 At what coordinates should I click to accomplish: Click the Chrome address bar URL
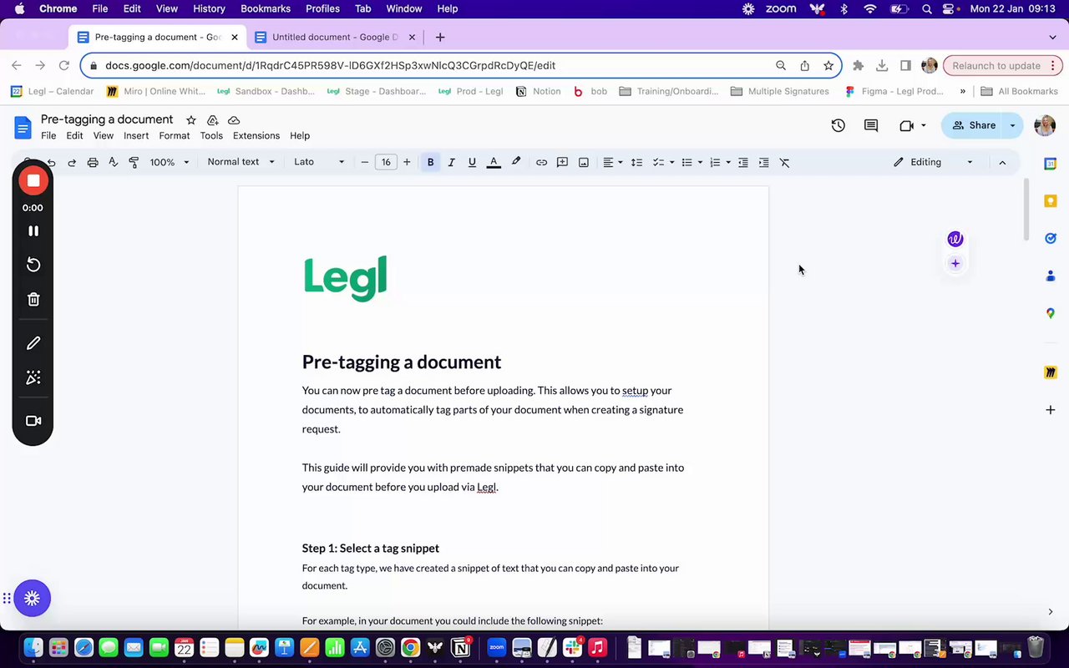[x=330, y=66]
